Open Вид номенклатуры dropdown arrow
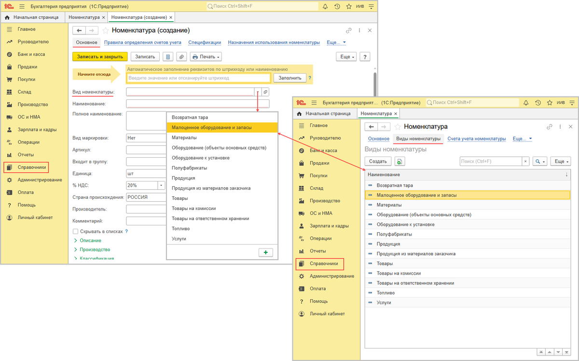Viewport: 579px width, 361px height. point(258,92)
